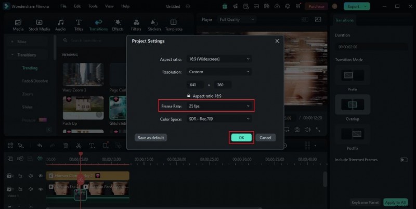
Task: Toggle the aspect ratio lock icon
Action: point(189,96)
